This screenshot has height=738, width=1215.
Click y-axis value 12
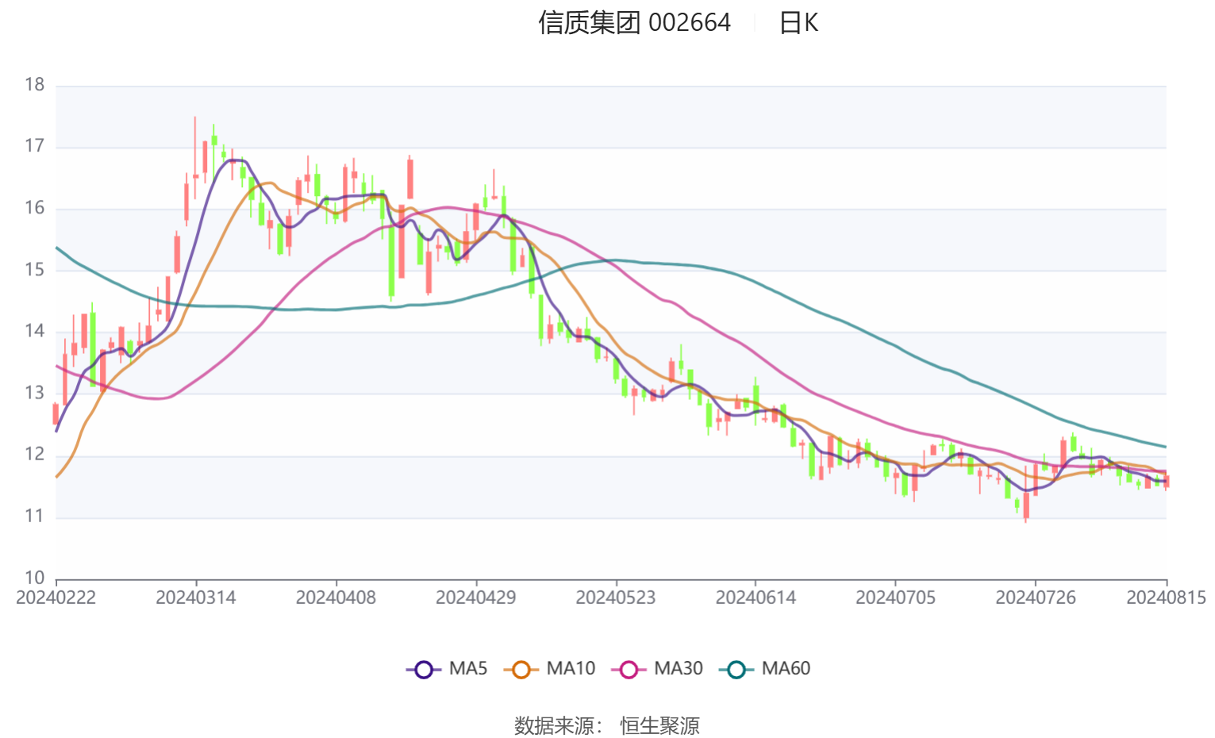point(35,455)
